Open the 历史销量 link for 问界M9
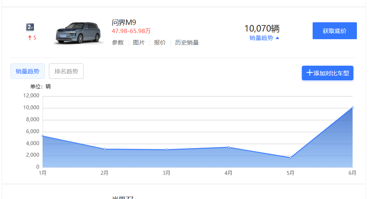 [x=187, y=43]
